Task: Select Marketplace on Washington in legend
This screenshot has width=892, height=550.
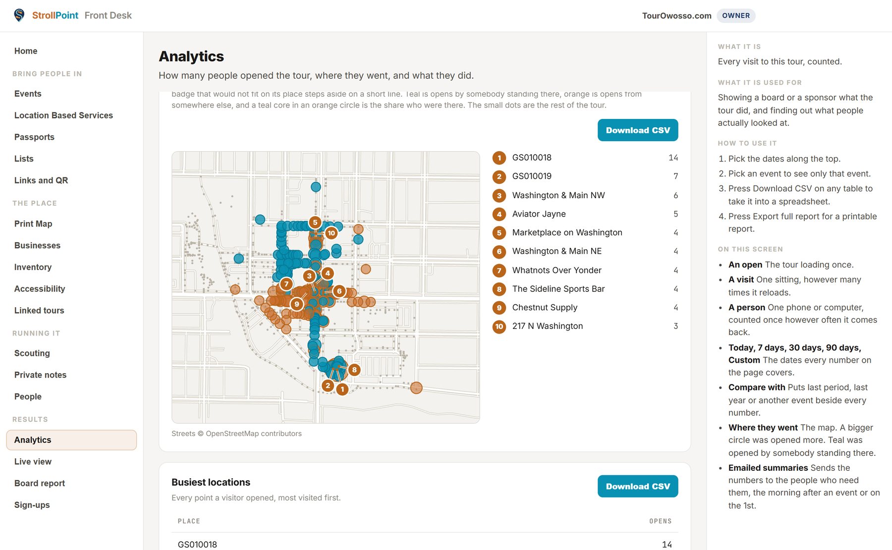Action: tap(585, 233)
